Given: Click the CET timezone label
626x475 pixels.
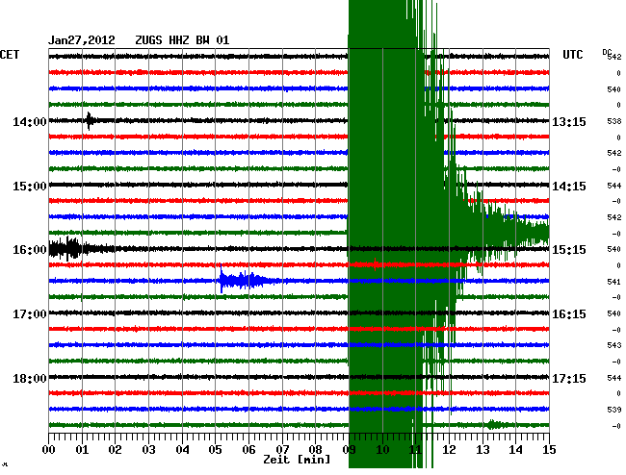Looking at the screenshot, I should click(x=10, y=54).
